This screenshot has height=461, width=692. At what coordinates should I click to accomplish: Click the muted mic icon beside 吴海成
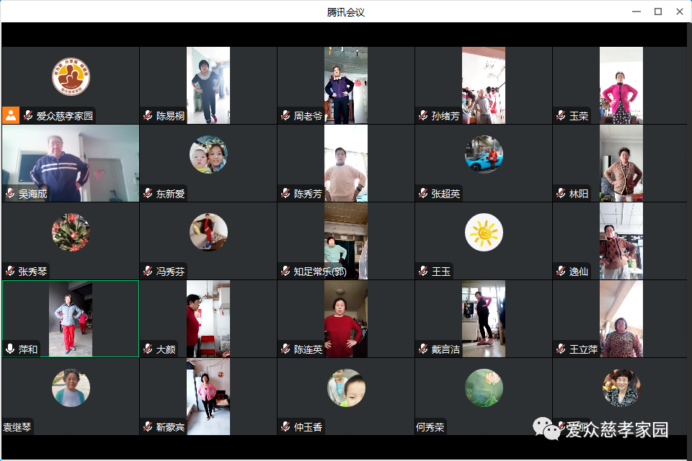click(x=10, y=194)
